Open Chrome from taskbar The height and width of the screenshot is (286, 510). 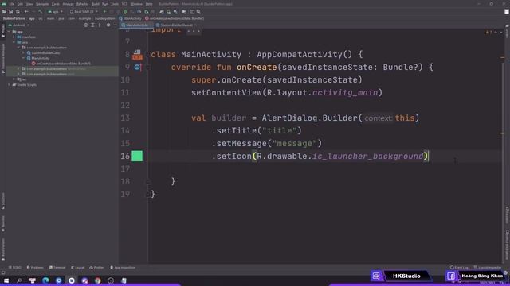click(97, 280)
